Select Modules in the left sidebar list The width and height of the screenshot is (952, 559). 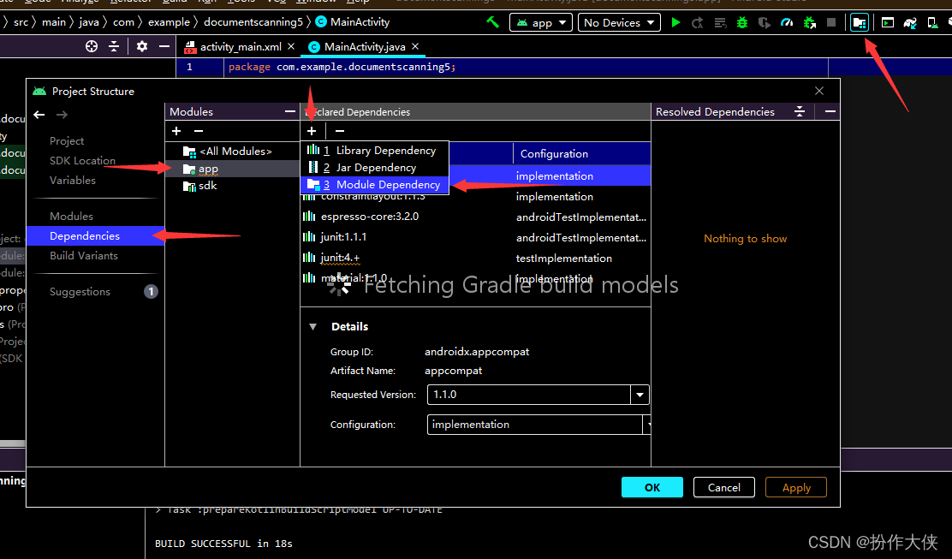point(72,216)
